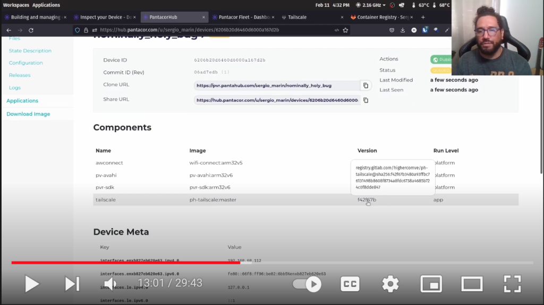Play the video

point(32,284)
